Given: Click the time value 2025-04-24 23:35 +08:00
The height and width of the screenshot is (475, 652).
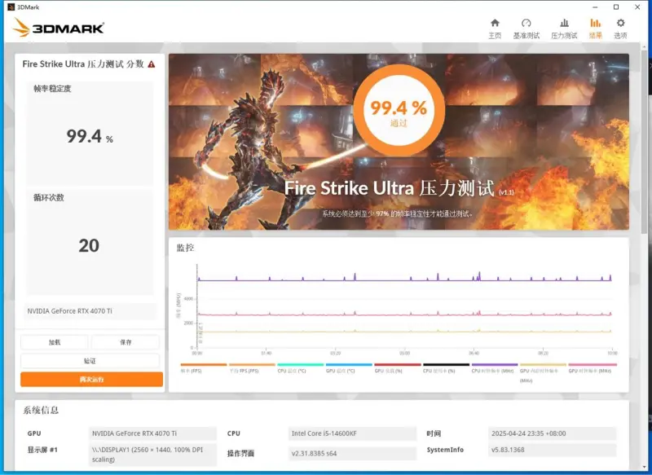Looking at the screenshot, I should pyautogui.click(x=553, y=433).
